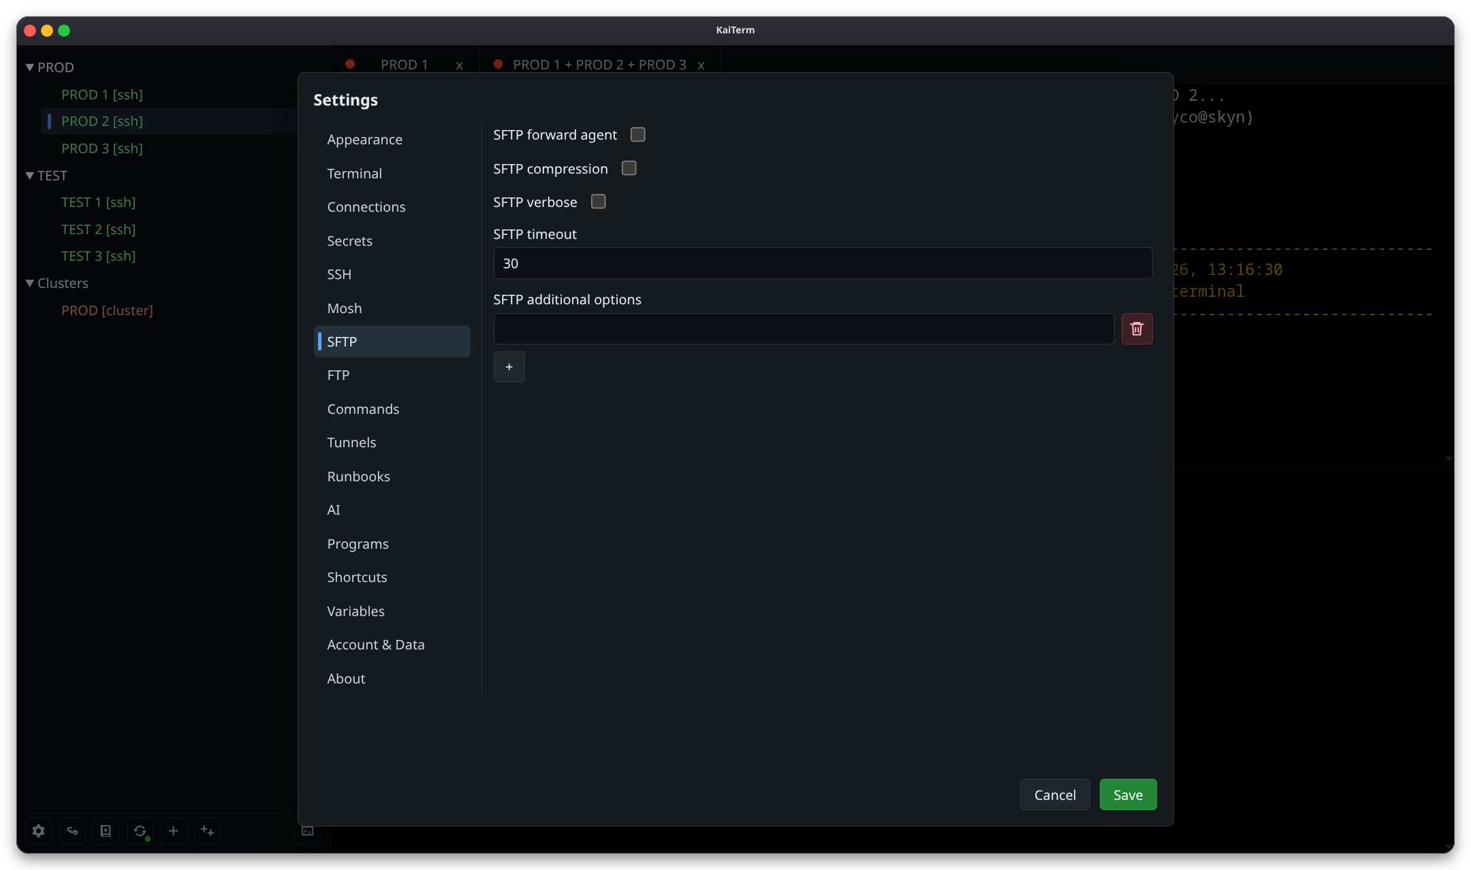Delete the SFTP additional option with trash icon
The image size is (1471, 870).
point(1137,329)
